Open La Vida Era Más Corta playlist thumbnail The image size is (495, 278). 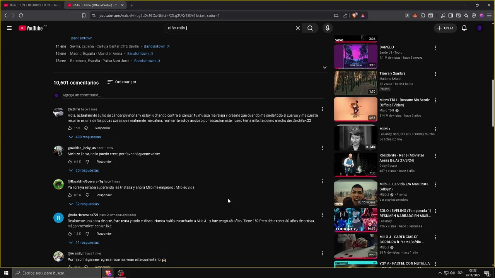[x=355, y=193]
